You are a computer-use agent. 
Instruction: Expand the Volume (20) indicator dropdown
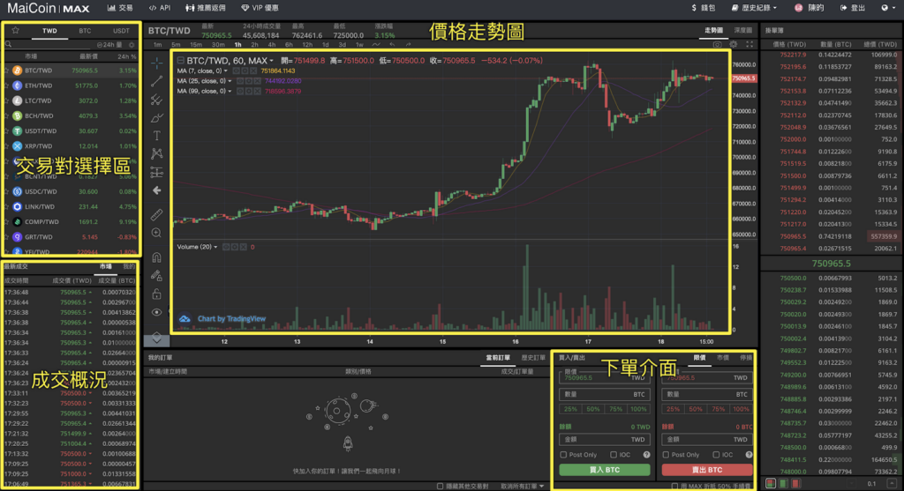pyautogui.click(x=215, y=247)
